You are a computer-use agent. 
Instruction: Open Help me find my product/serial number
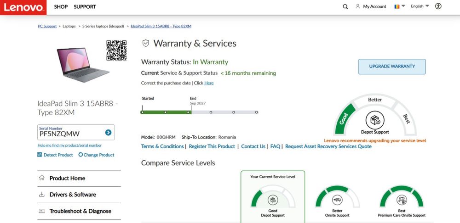69,145
